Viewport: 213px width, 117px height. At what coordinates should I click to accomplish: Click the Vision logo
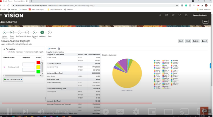point(14,15)
